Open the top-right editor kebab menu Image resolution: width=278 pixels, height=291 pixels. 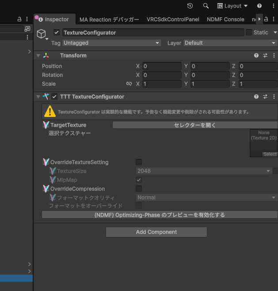pos(274,6)
